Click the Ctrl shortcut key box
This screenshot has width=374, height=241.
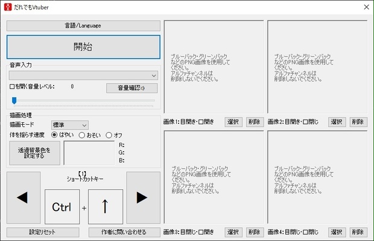point(62,207)
